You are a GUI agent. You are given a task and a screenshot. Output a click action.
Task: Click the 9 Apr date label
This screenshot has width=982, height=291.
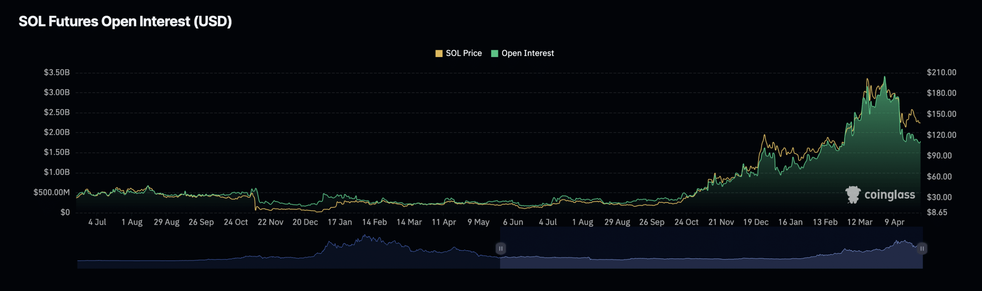(x=894, y=222)
